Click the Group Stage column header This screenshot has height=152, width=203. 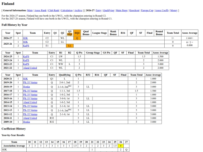coord(93,53)
